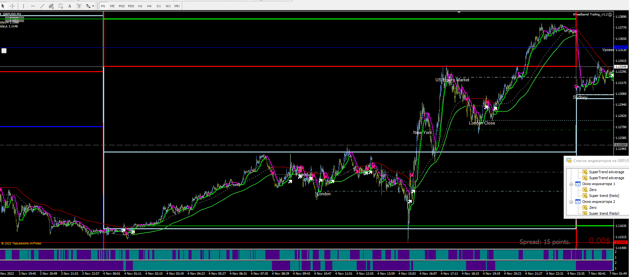Click the arrows objects tool icon
629x277 pixels.
point(88,6)
